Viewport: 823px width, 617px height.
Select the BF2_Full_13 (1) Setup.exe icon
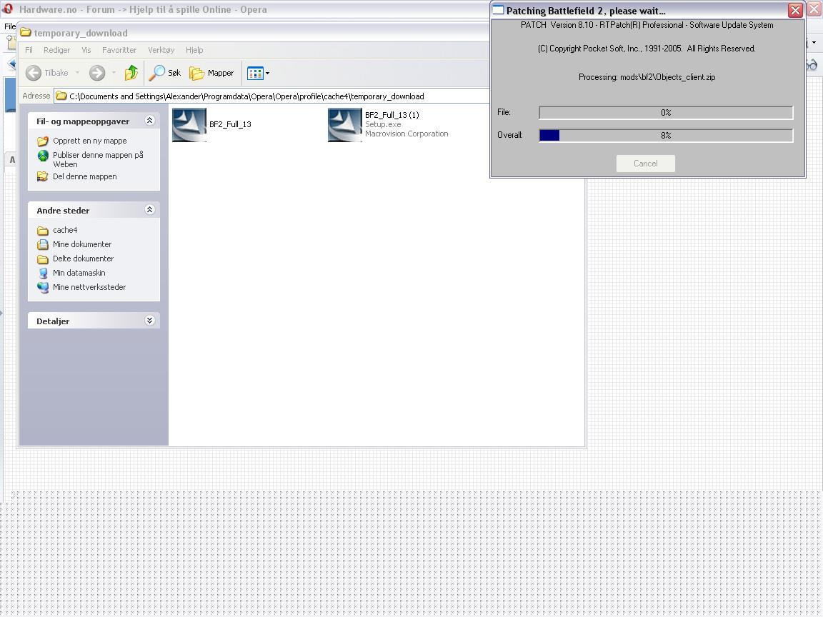(x=345, y=125)
